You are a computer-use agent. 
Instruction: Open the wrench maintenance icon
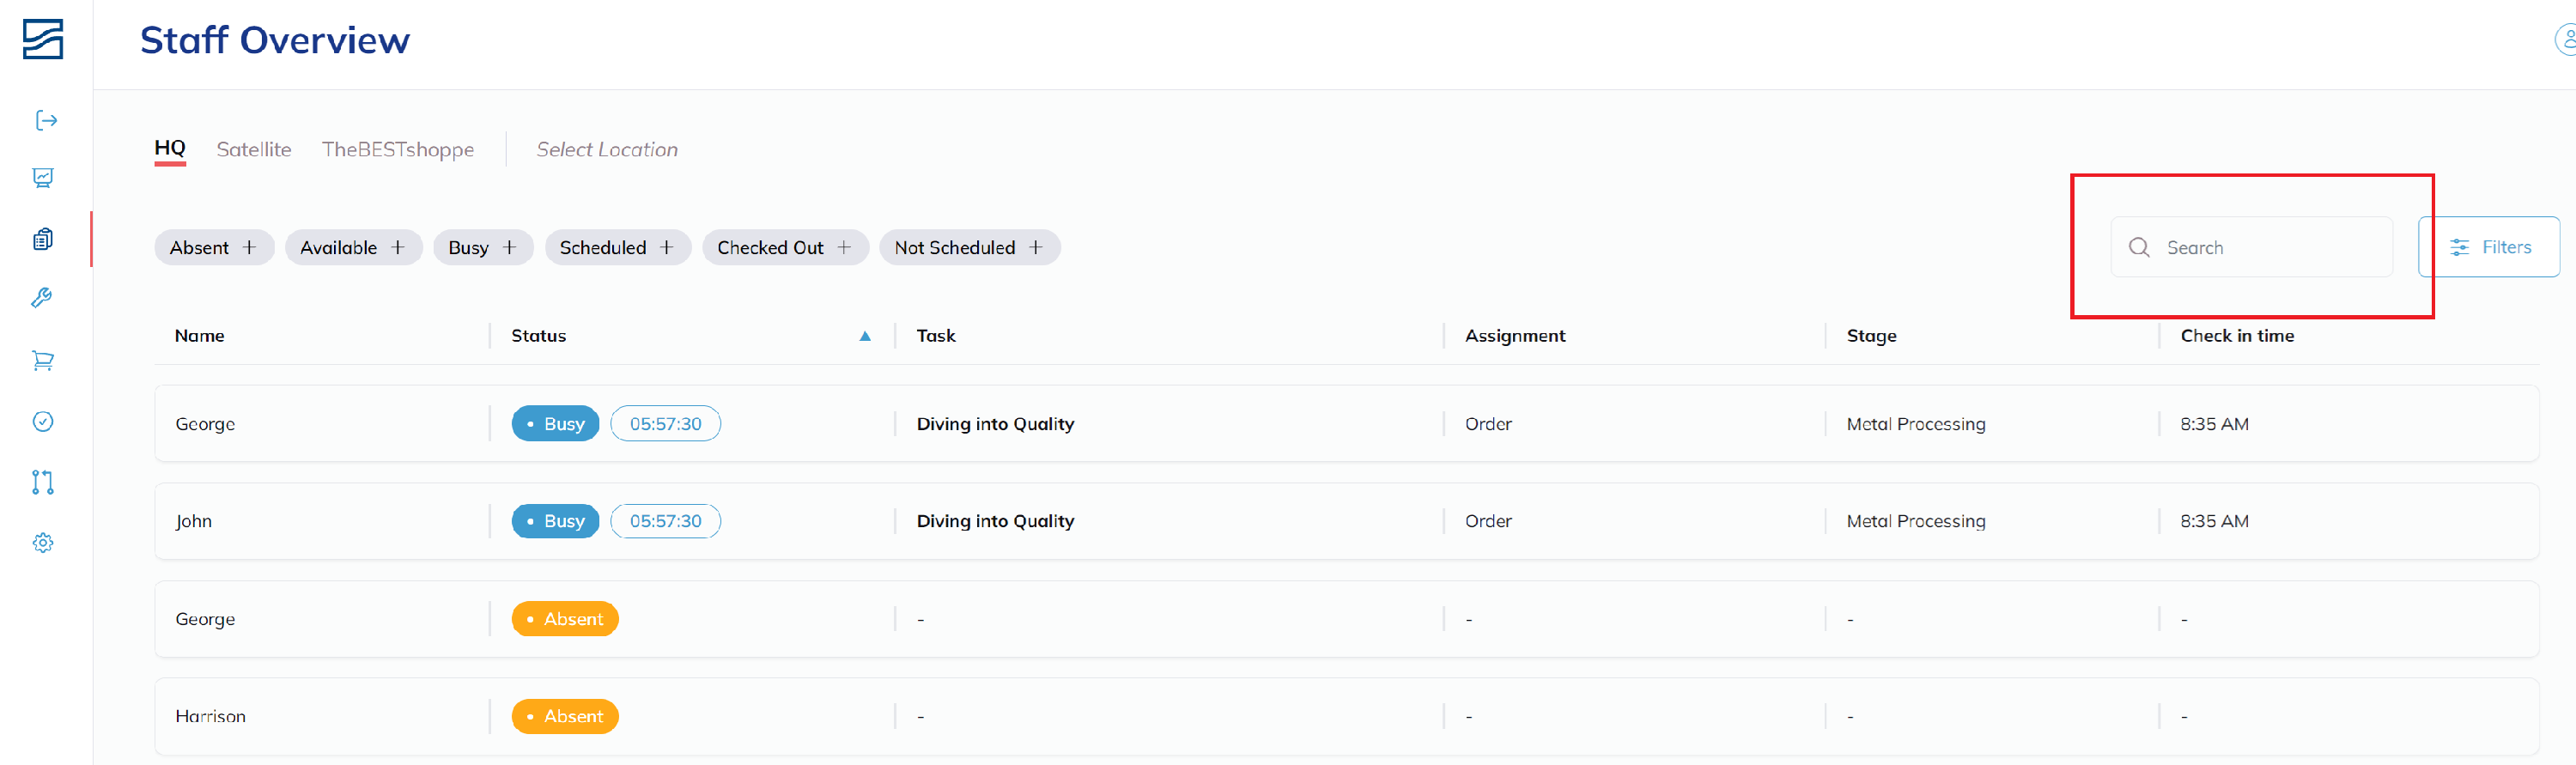(42, 298)
